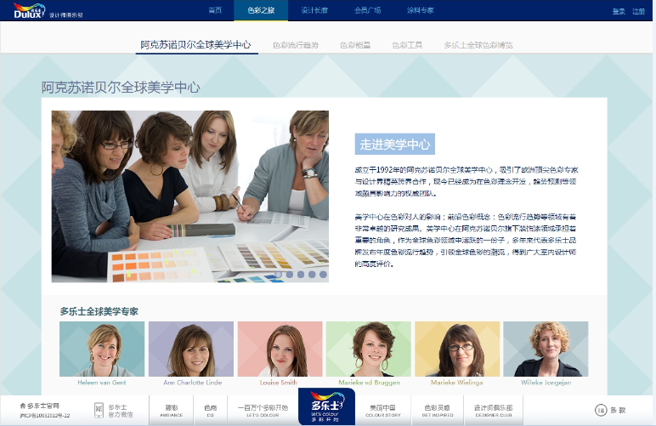Switch to the 色彩流行趋势 tab
This screenshot has width=656, height=426.
tap(297, 45)
